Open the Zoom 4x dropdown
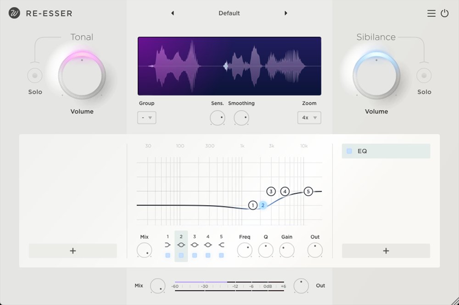 pyautogui.click(x=309, y=118)
